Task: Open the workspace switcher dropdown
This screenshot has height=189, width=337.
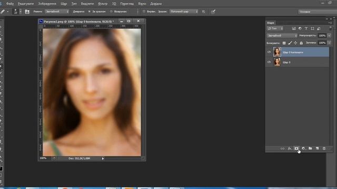Action: 317,12
